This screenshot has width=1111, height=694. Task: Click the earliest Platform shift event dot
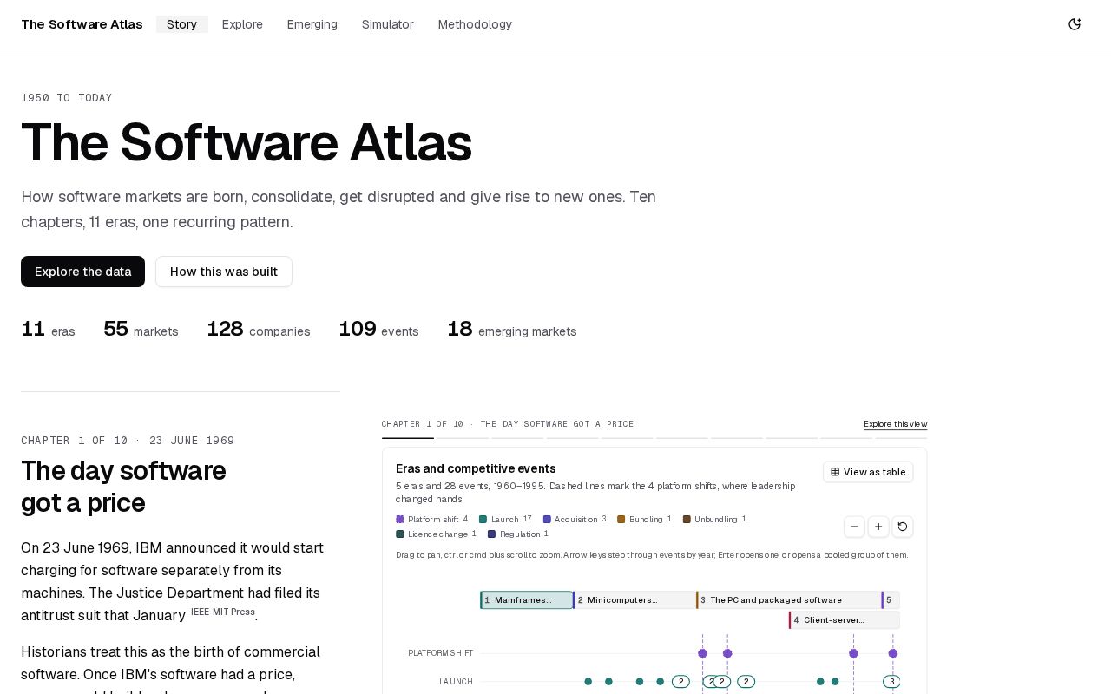(x=703, y=653)
